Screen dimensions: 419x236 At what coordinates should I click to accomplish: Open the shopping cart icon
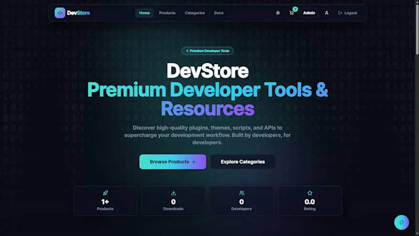click(291, 13)
